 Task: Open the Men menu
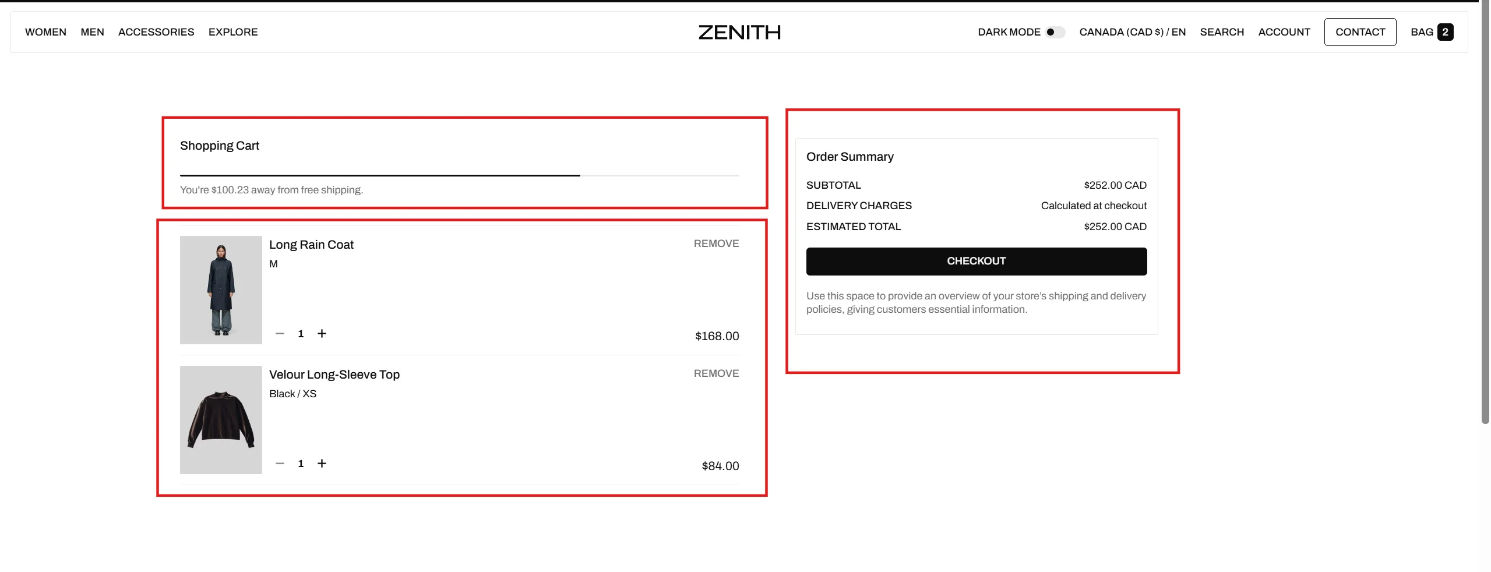click(92, 32)
